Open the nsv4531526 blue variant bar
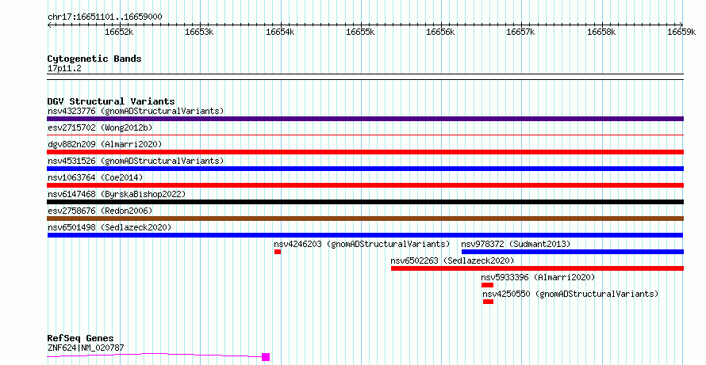This screenshot has width=706, height=365. tap(365, 169)
